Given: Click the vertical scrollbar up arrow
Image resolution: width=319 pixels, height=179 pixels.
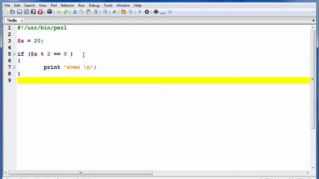Looking at the screenshot, I should pos(313,27).
